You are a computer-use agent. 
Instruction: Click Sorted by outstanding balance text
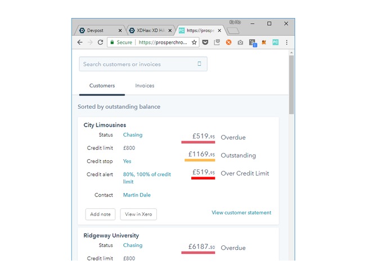(x=119, y=107)
